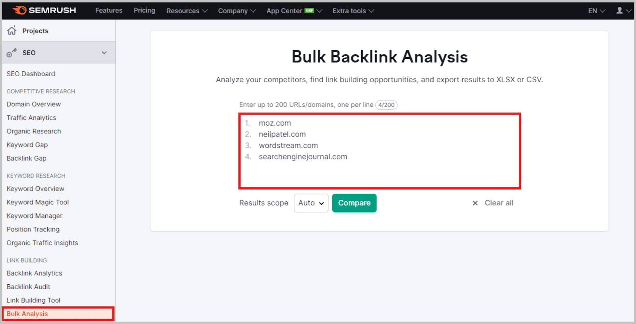Open Backlink Gap in sidebar
The width and height of the screenshot is (636, 324).
coord(26,158)
